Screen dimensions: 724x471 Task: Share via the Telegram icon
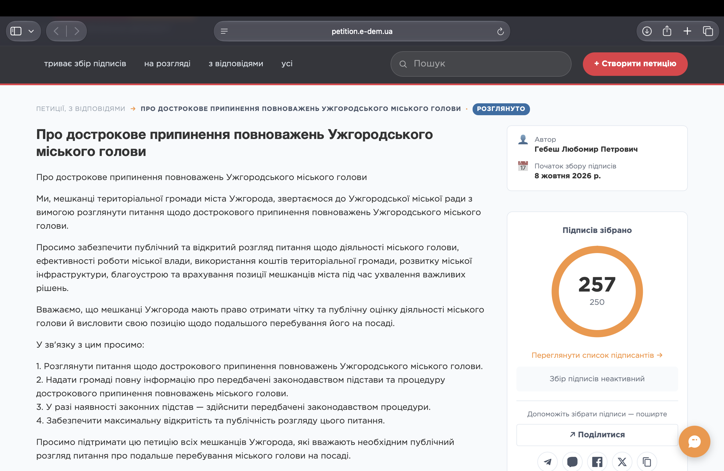coord(547,462)
